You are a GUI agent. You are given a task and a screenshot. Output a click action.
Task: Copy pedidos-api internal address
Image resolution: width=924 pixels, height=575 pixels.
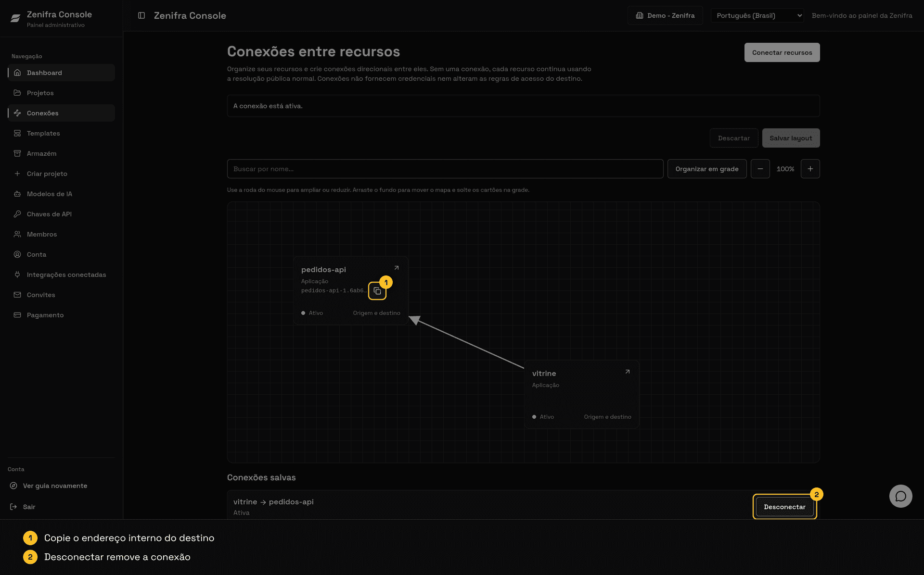point(377,291)
